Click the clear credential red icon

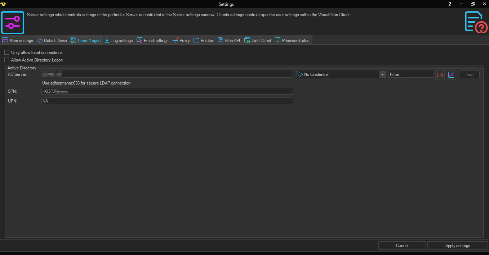(440, 74)
